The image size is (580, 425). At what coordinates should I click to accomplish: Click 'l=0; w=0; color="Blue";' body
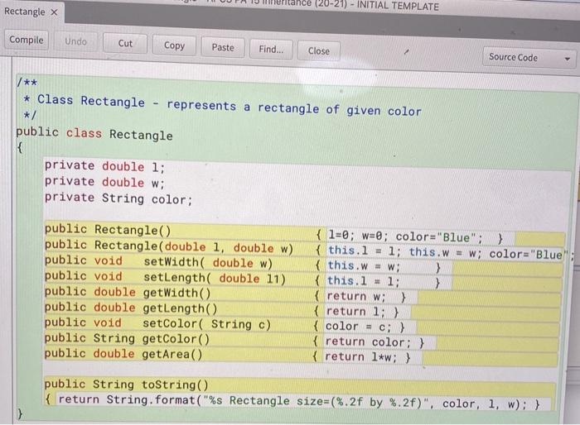click(x=406, y=236)
